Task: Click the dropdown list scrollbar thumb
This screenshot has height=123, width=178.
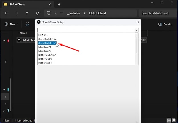Action: pyautogui.click(x=137, y=45)
